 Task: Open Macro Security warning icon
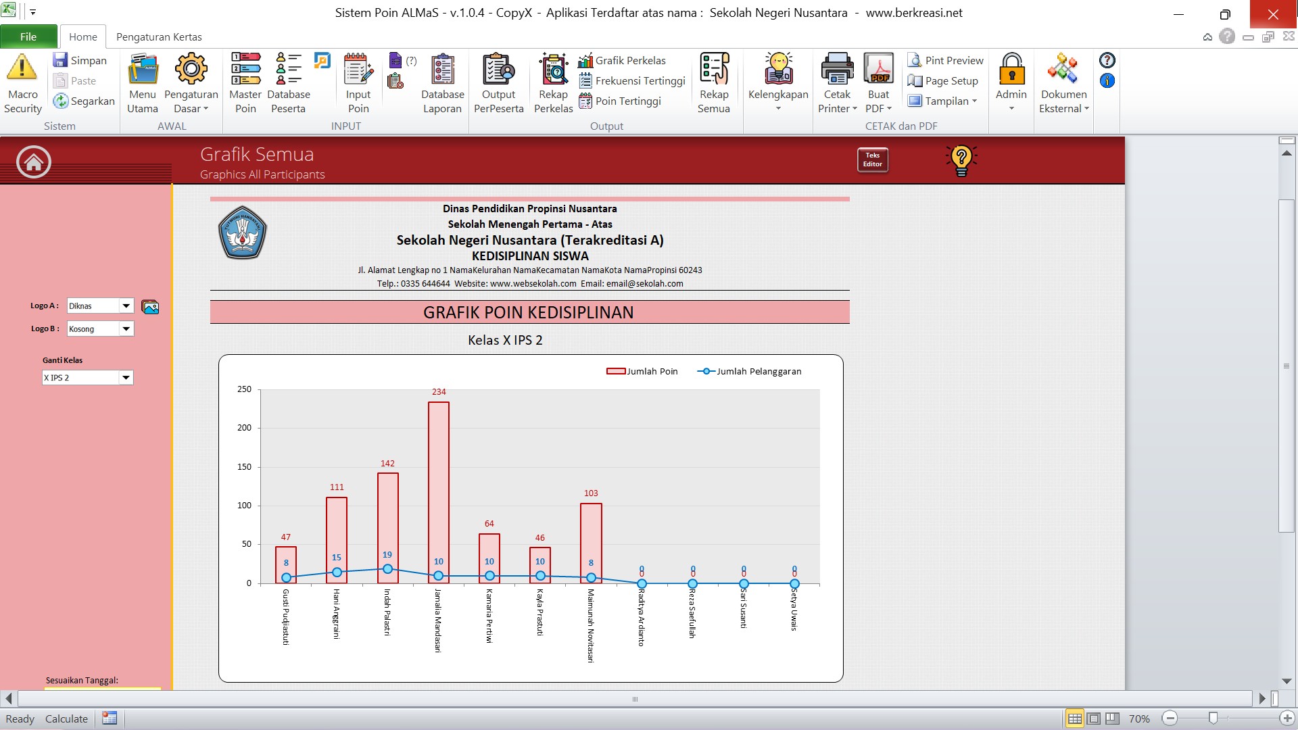[22, 68]
